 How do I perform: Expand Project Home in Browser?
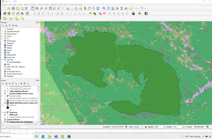click(2, 34)
